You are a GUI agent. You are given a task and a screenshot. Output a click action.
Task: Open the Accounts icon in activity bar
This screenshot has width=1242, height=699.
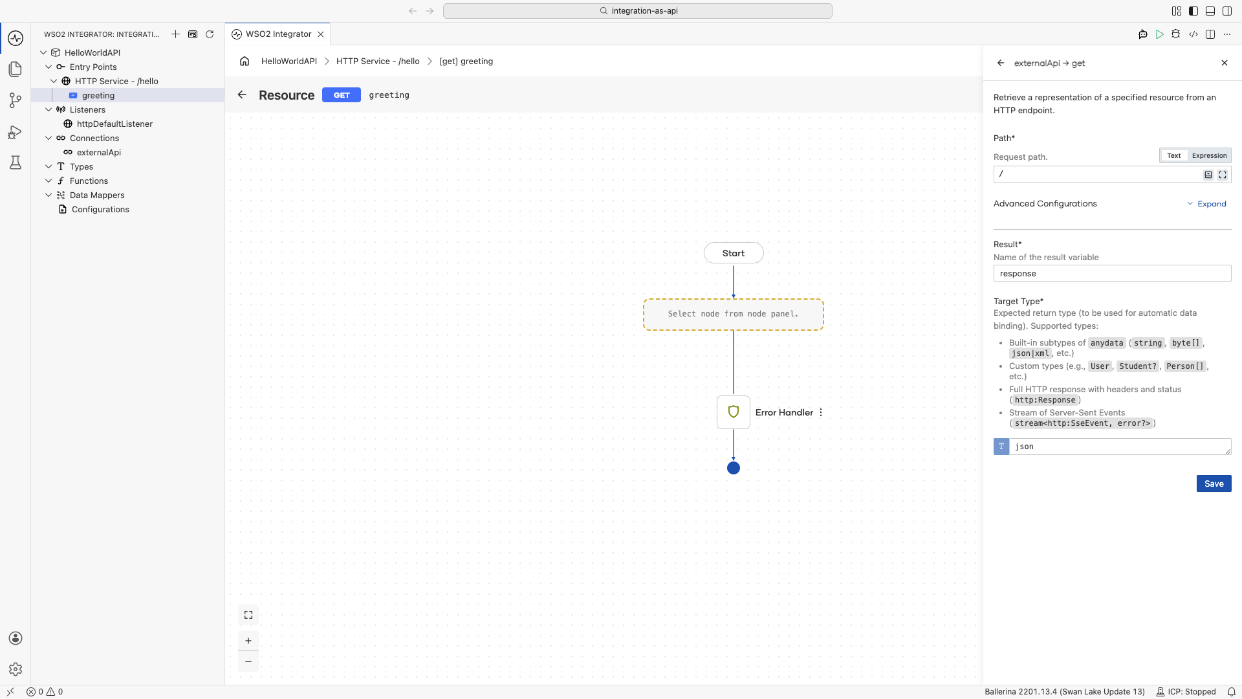(16, 638)
